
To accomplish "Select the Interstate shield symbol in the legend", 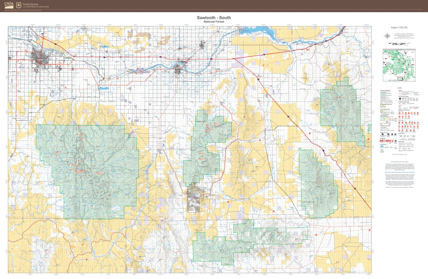I will tap(400, 99).
